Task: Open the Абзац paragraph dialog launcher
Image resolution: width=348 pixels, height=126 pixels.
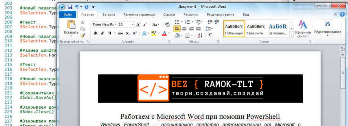Action: point(218,42)
